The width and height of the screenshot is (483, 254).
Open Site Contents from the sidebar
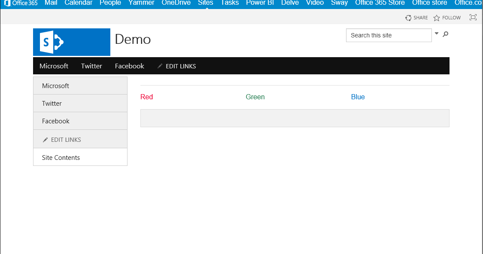[x=61, y=157]
